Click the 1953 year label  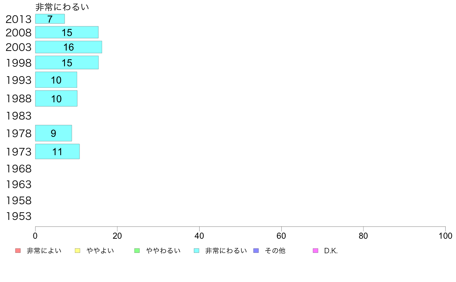pyautogui.click(x=18, y=216)
